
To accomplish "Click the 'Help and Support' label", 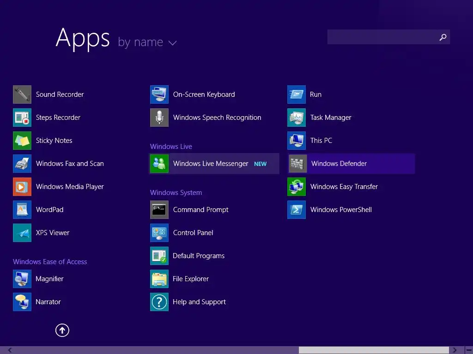I will (x=199, y=301).
